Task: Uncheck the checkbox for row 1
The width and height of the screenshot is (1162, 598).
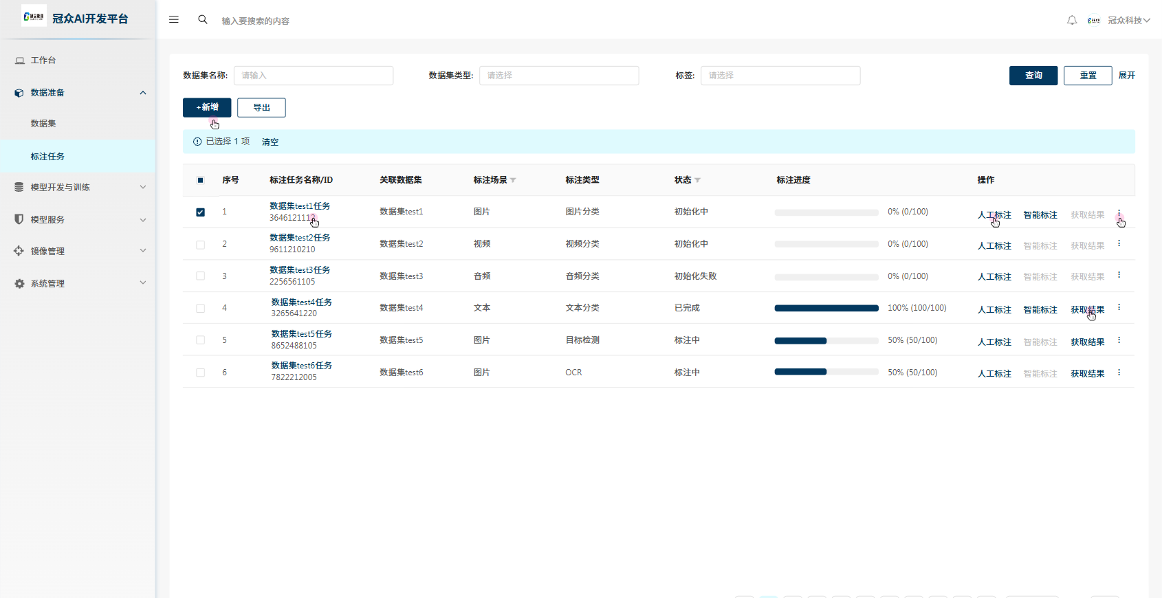Action: pos(200,212)
